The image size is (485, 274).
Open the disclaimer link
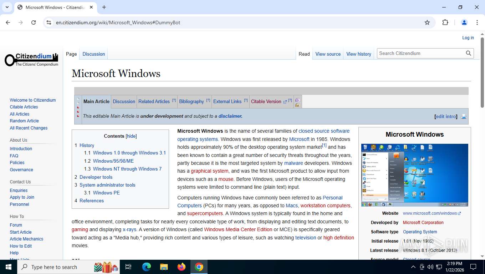[x=230, y=116]
